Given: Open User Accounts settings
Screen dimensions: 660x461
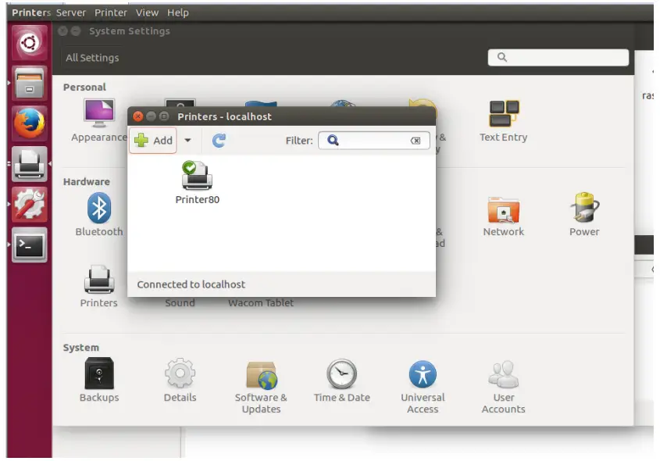Looking at the screenshot, I should click(504, 388).
